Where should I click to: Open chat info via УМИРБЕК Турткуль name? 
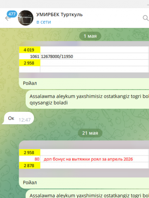pyautogui.click(x=59, y=15)
